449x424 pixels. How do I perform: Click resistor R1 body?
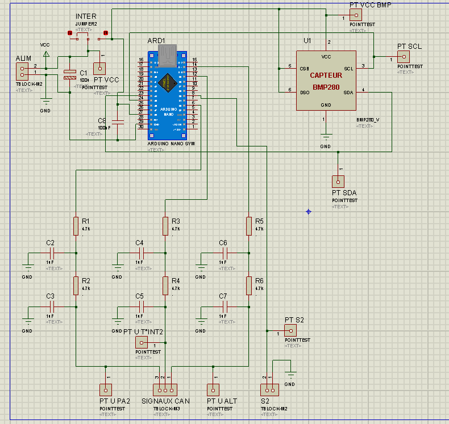pyautogui.click(x=76, y=226)
